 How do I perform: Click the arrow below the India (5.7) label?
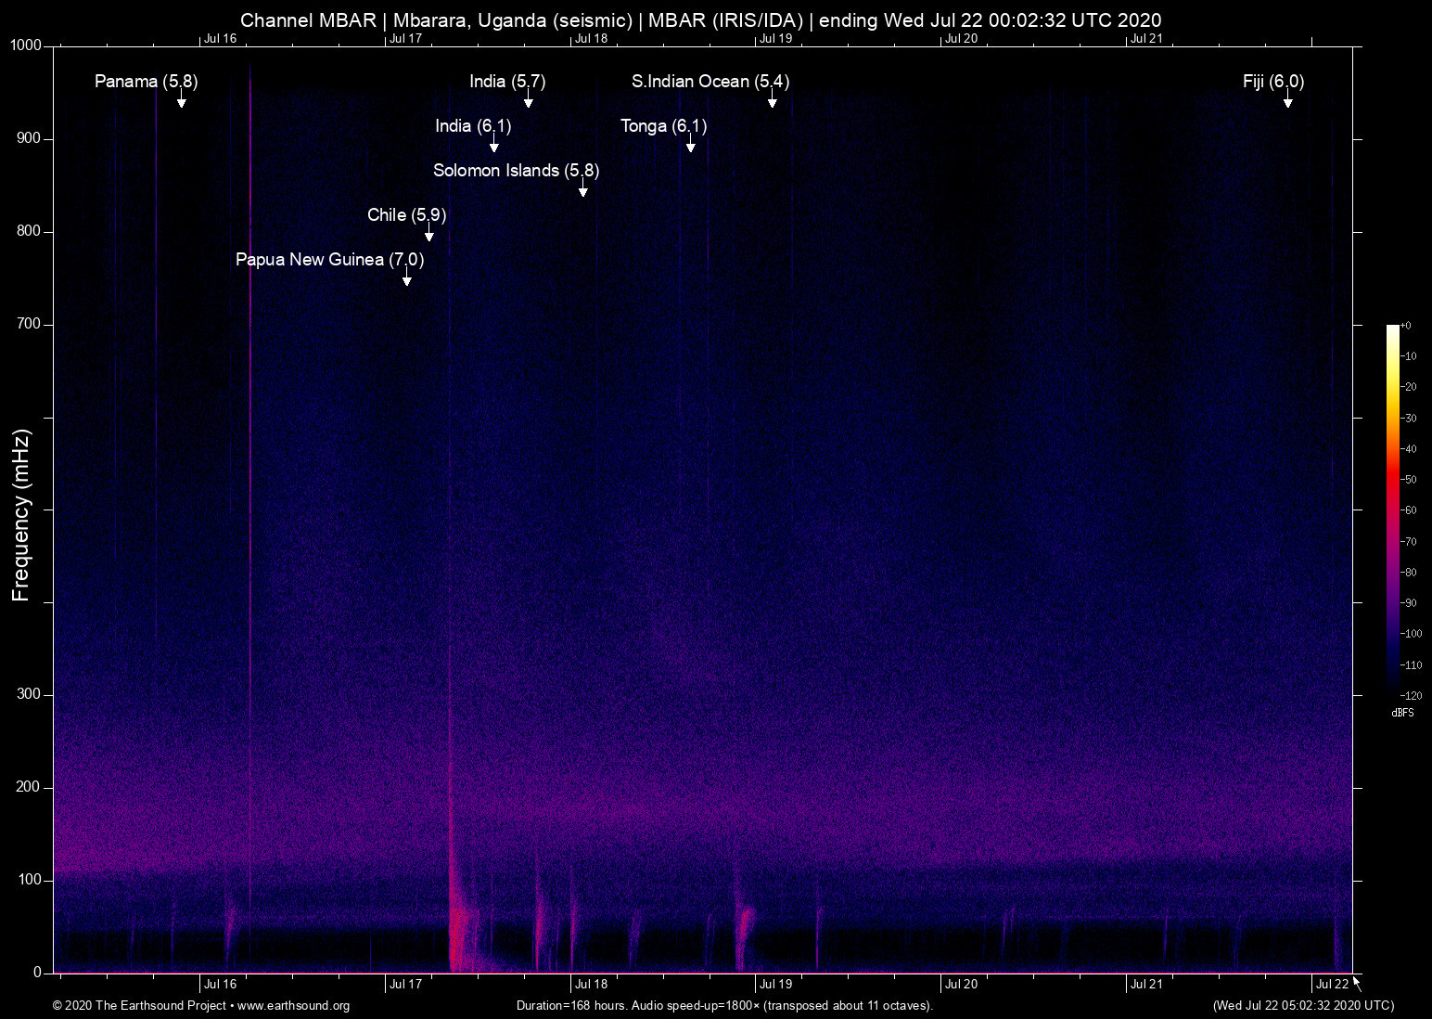[x=528, y=101]
